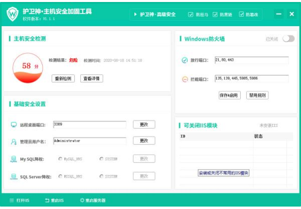301x209 pixels.
Task: Click the detection time 2020-08-18 text
Action: 123,60
